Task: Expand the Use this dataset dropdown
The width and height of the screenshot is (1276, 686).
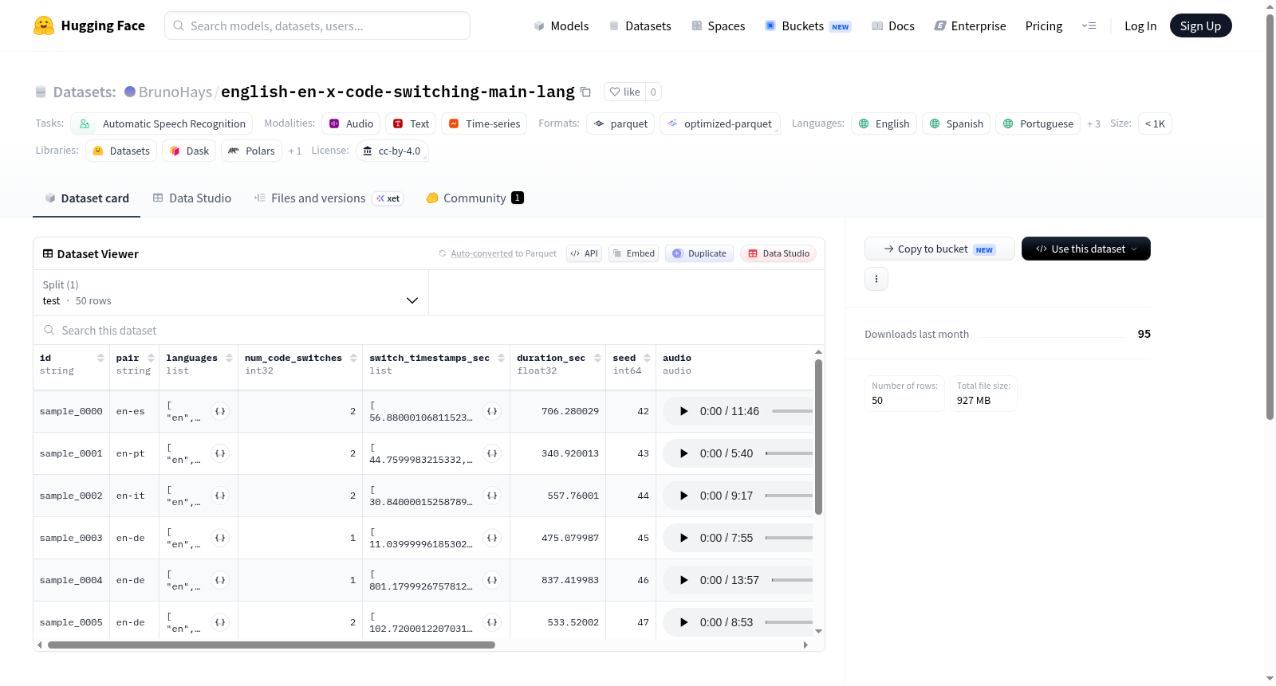Action: (1086, 249)
